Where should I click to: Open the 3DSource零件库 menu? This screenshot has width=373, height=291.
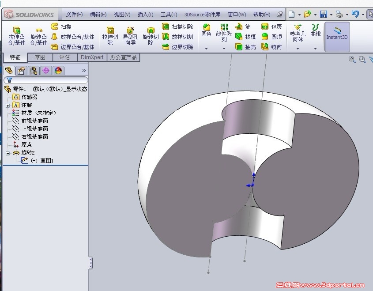tap(202, 15)
